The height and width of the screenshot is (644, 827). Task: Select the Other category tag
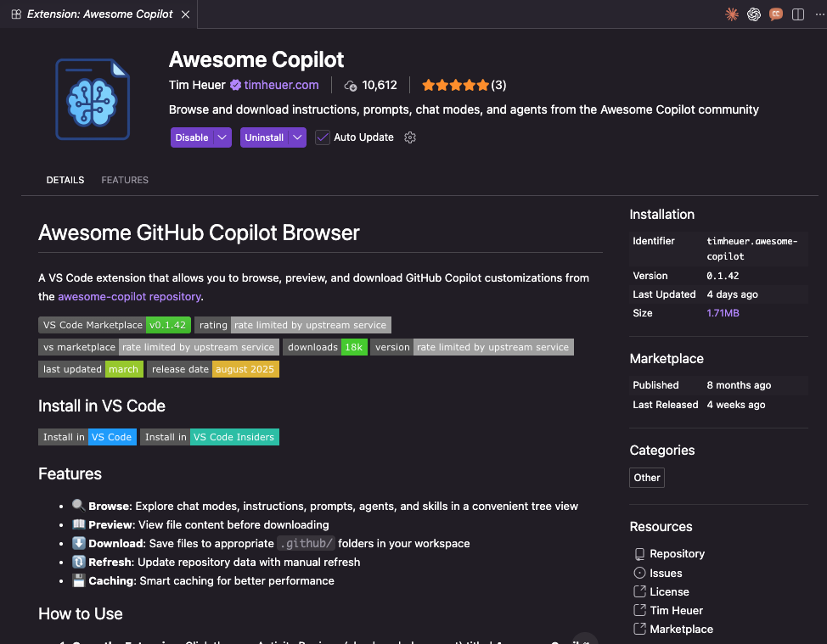[x=647, y=478]
